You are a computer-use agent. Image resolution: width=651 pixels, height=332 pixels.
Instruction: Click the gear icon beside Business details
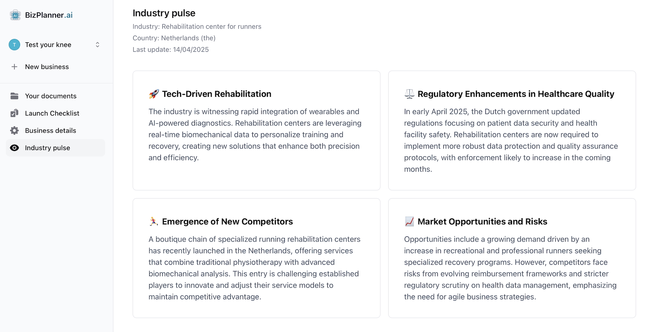(x=14, y=130)
